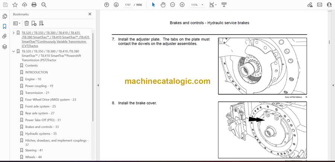Open the Continuously Variable Transmission (CVT) Tractor bookmark

click(x=55, y=39)
